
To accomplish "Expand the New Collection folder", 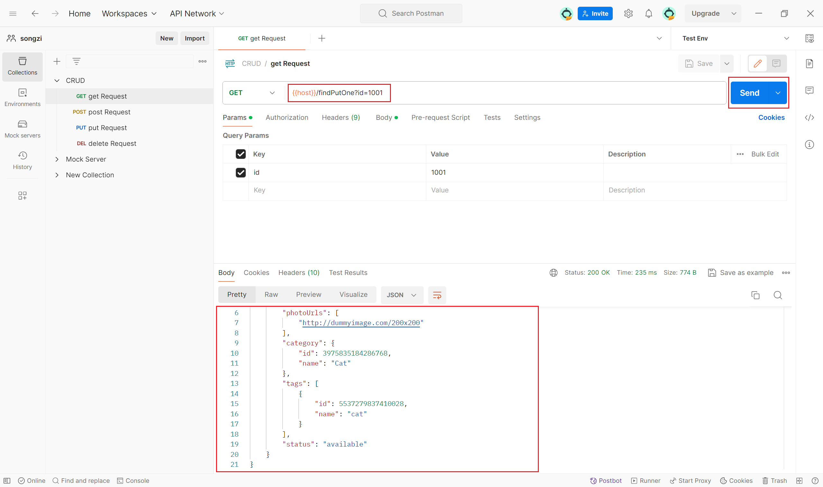I will (x=57, y=175).
